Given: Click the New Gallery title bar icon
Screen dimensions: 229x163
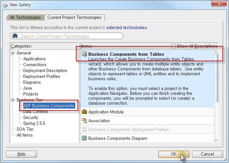Looking at the screenshot, I should point(5,5).
